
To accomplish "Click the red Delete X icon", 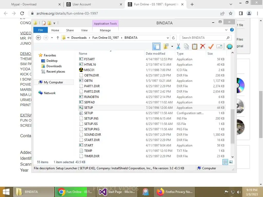I will (203, 46).
